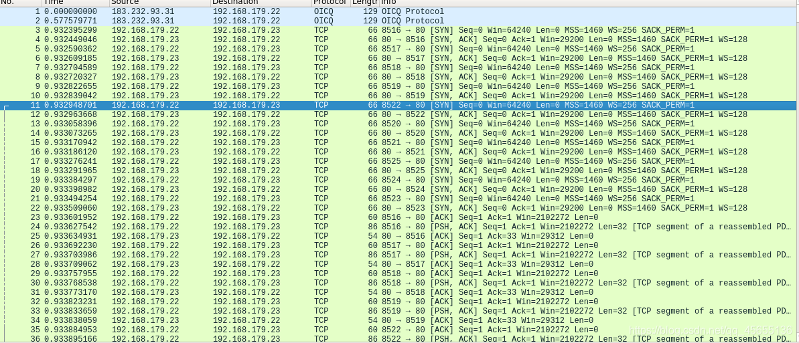799x343 pixels.
Task: Select packet 26, the 8517 → 80 ACK
Action: pyautogui.click(x=399, y=245)
